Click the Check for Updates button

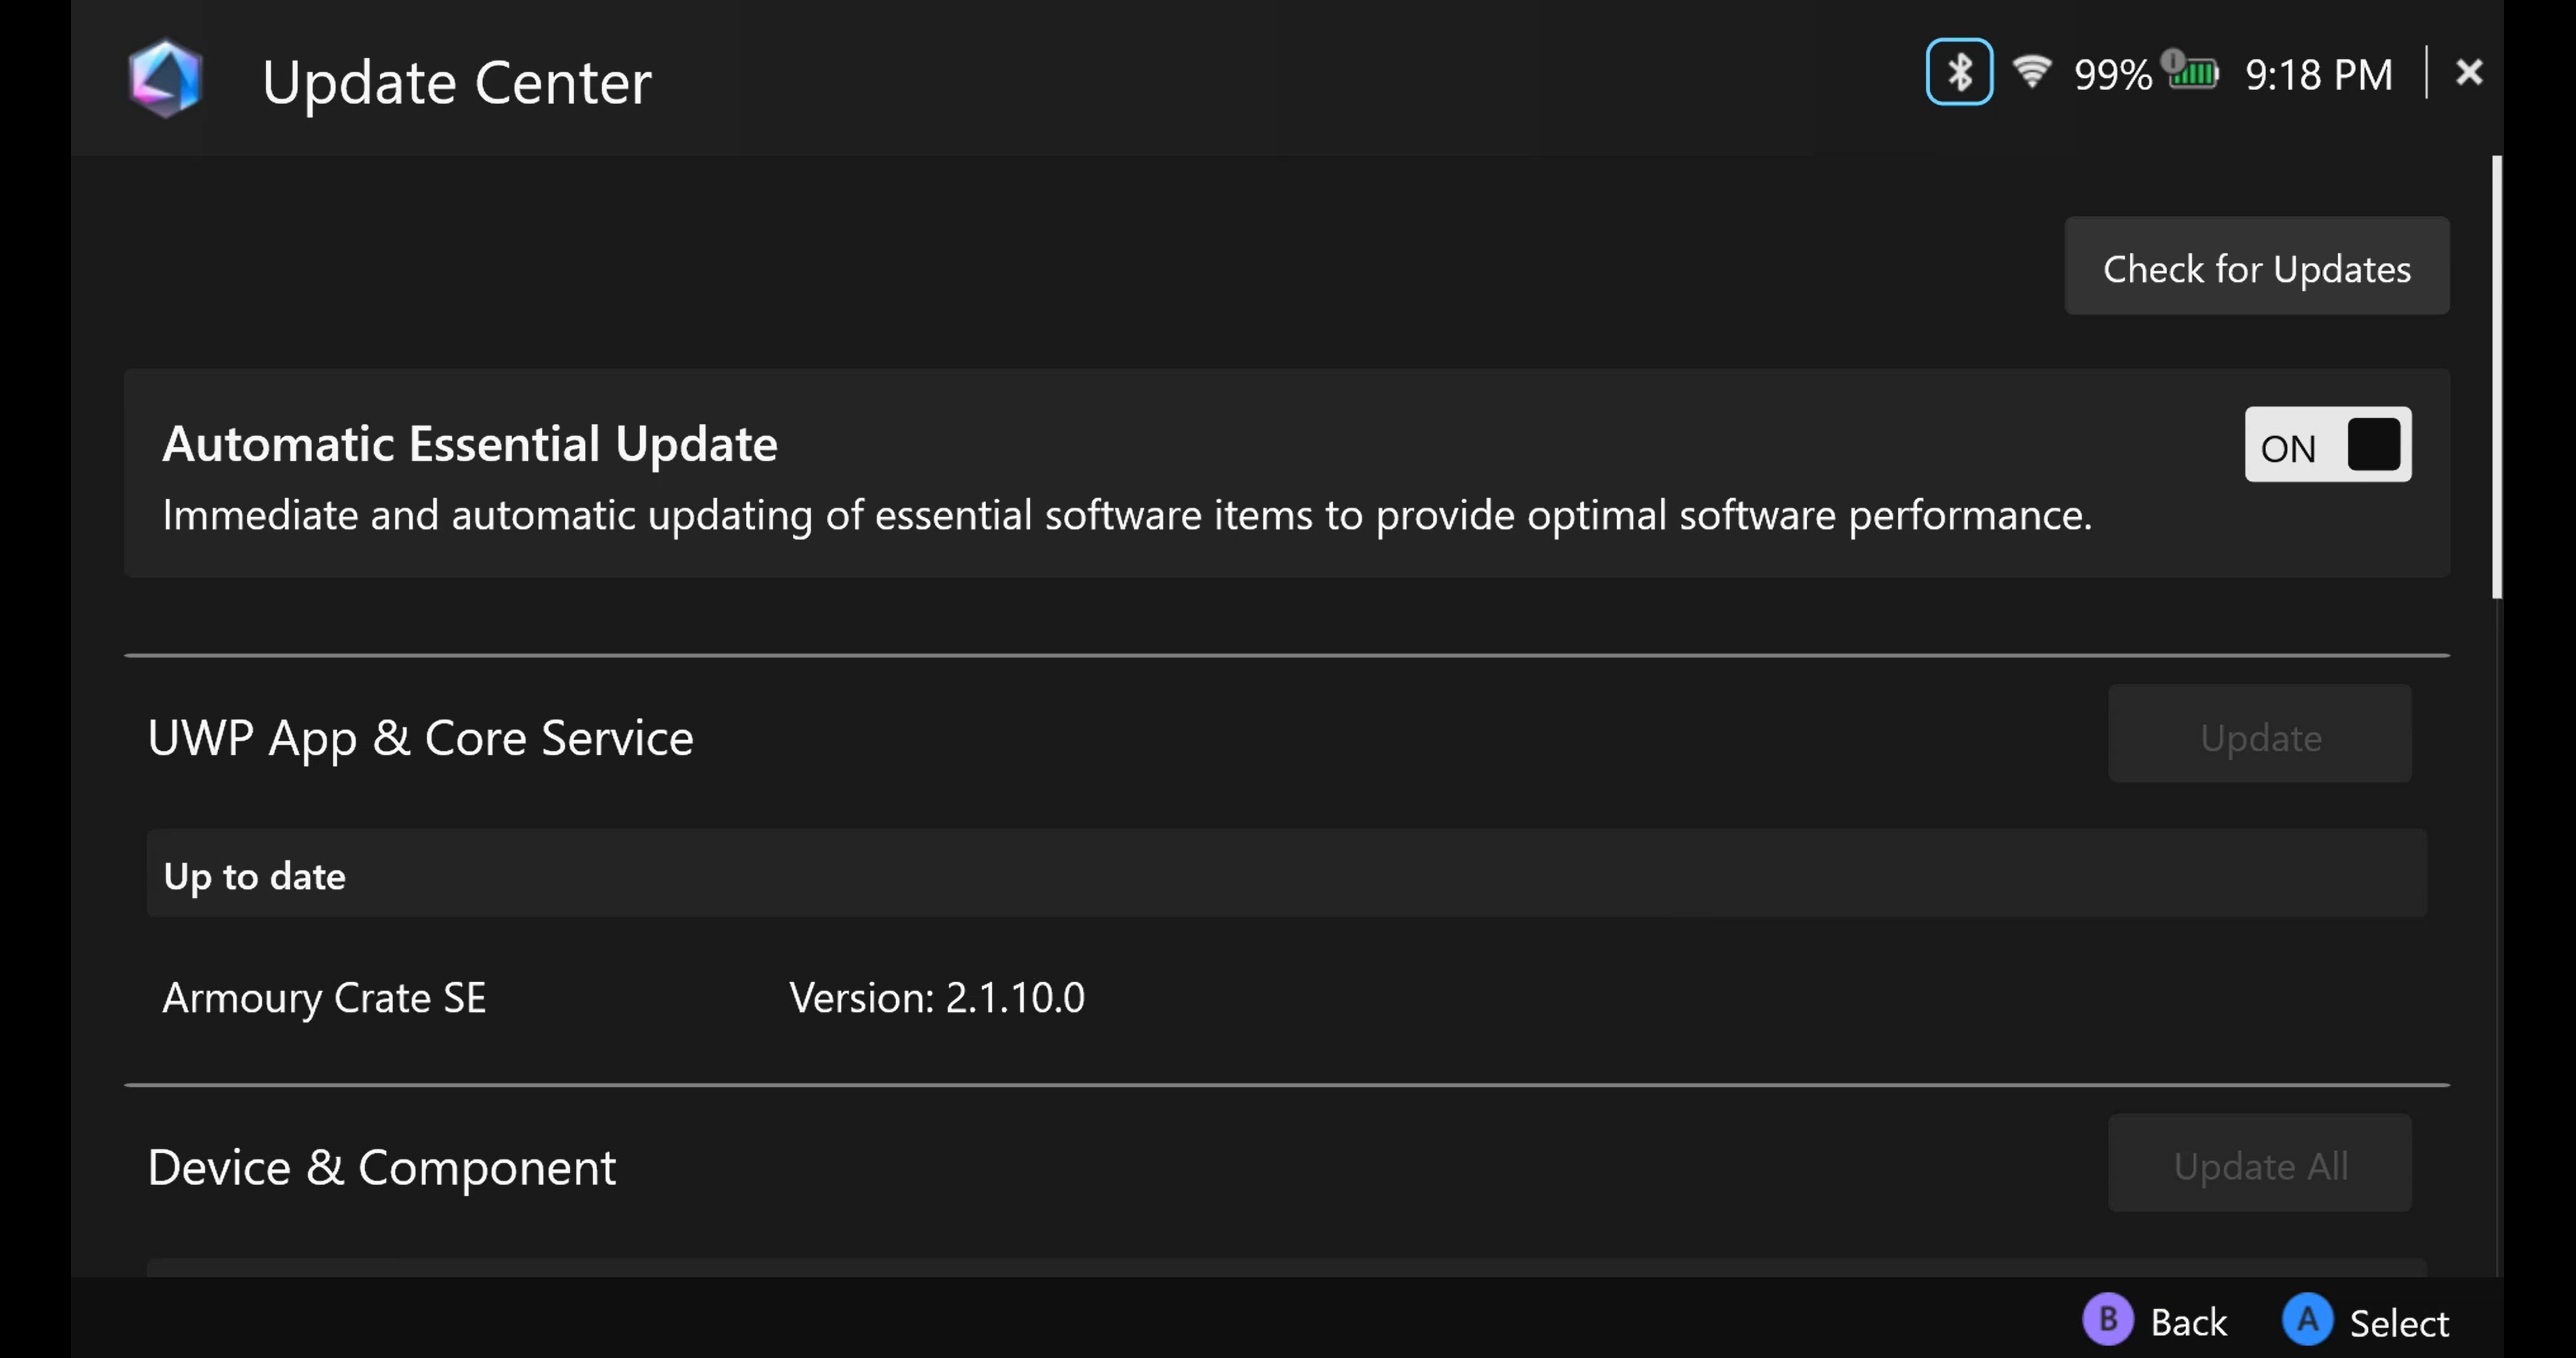point(2256,267)
